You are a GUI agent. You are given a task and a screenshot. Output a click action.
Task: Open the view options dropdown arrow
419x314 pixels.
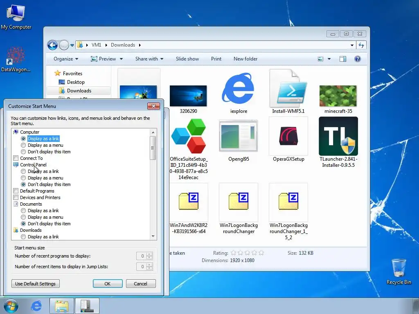click(x=329, y=59)
